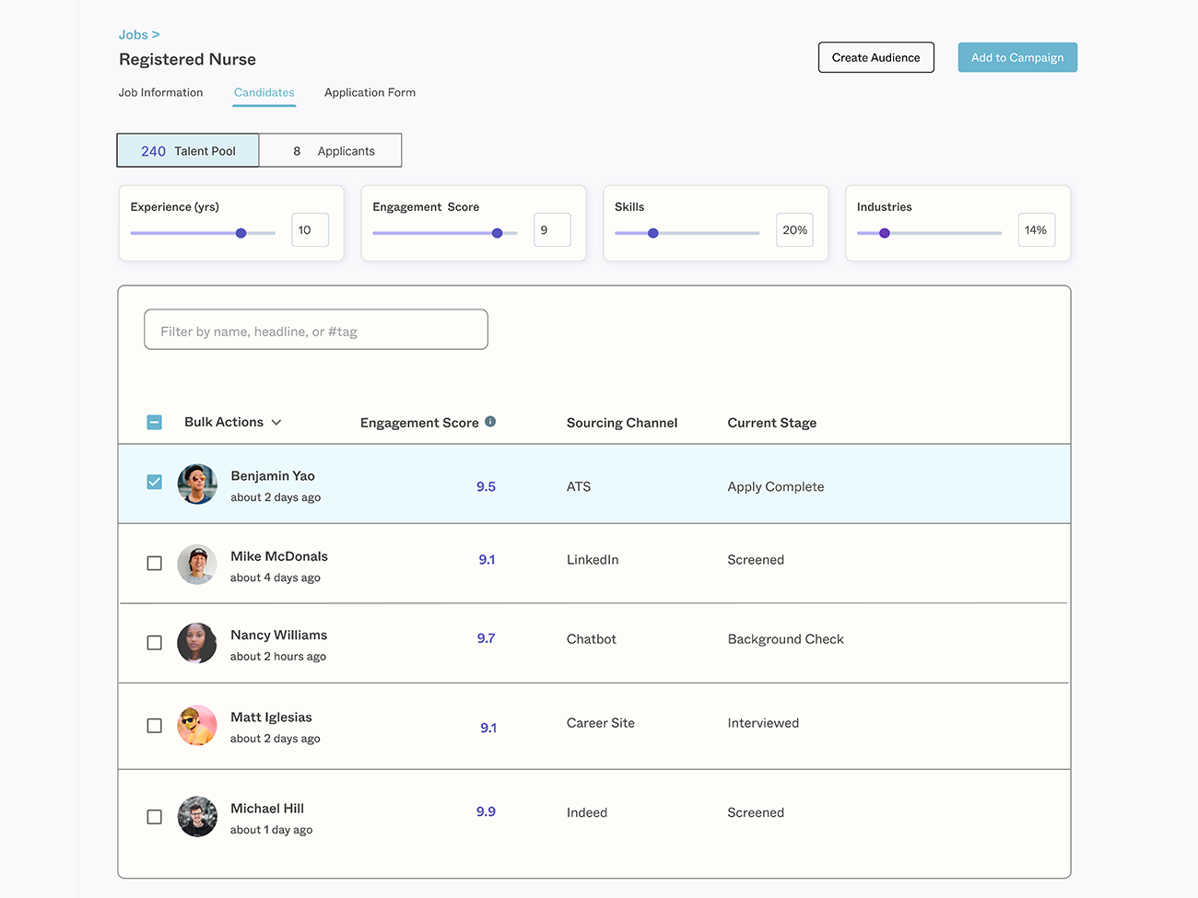Screen dimensions: 1198x898
Task: Tick the checkbox for Michael Hill
Action: coord(155,817)
